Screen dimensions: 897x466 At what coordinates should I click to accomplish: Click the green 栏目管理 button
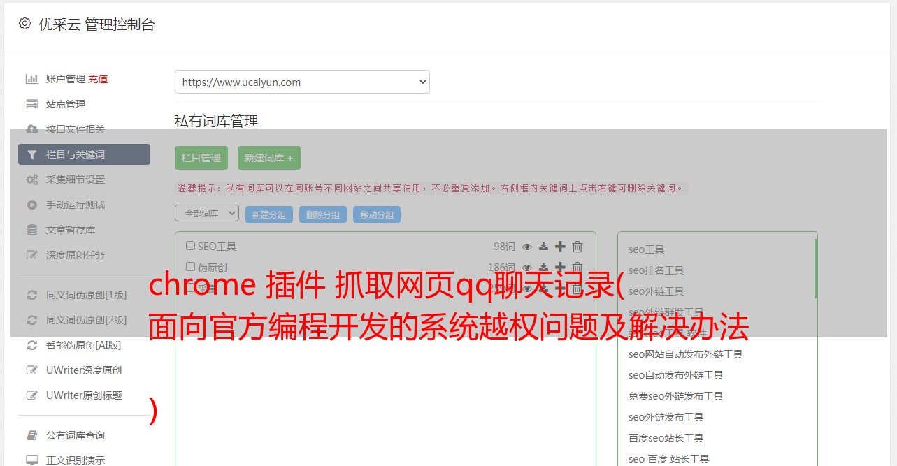tap(201, 158)
